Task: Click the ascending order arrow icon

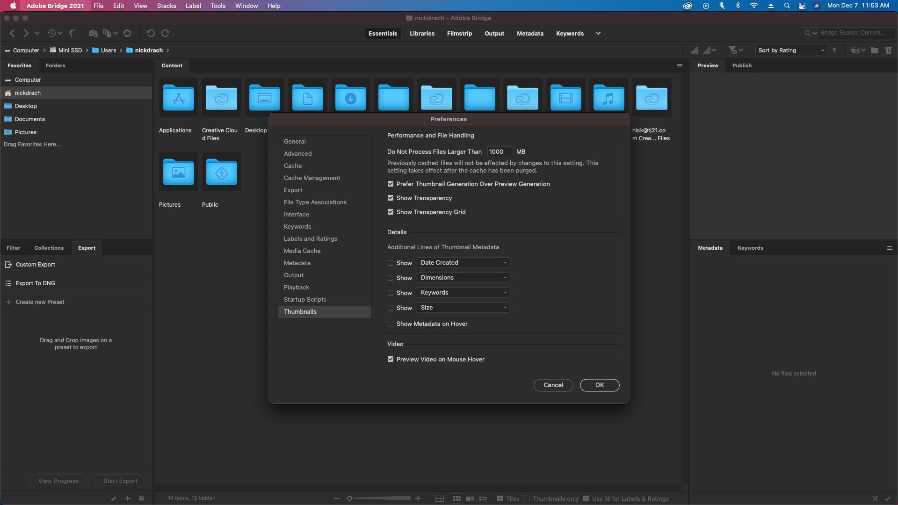Action: (x=834, y=50)
